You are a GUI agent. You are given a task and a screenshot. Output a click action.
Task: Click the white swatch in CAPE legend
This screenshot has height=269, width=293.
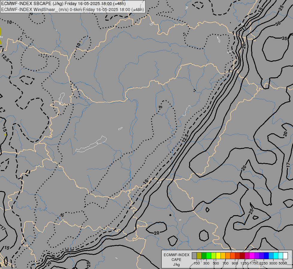point(285,256)
